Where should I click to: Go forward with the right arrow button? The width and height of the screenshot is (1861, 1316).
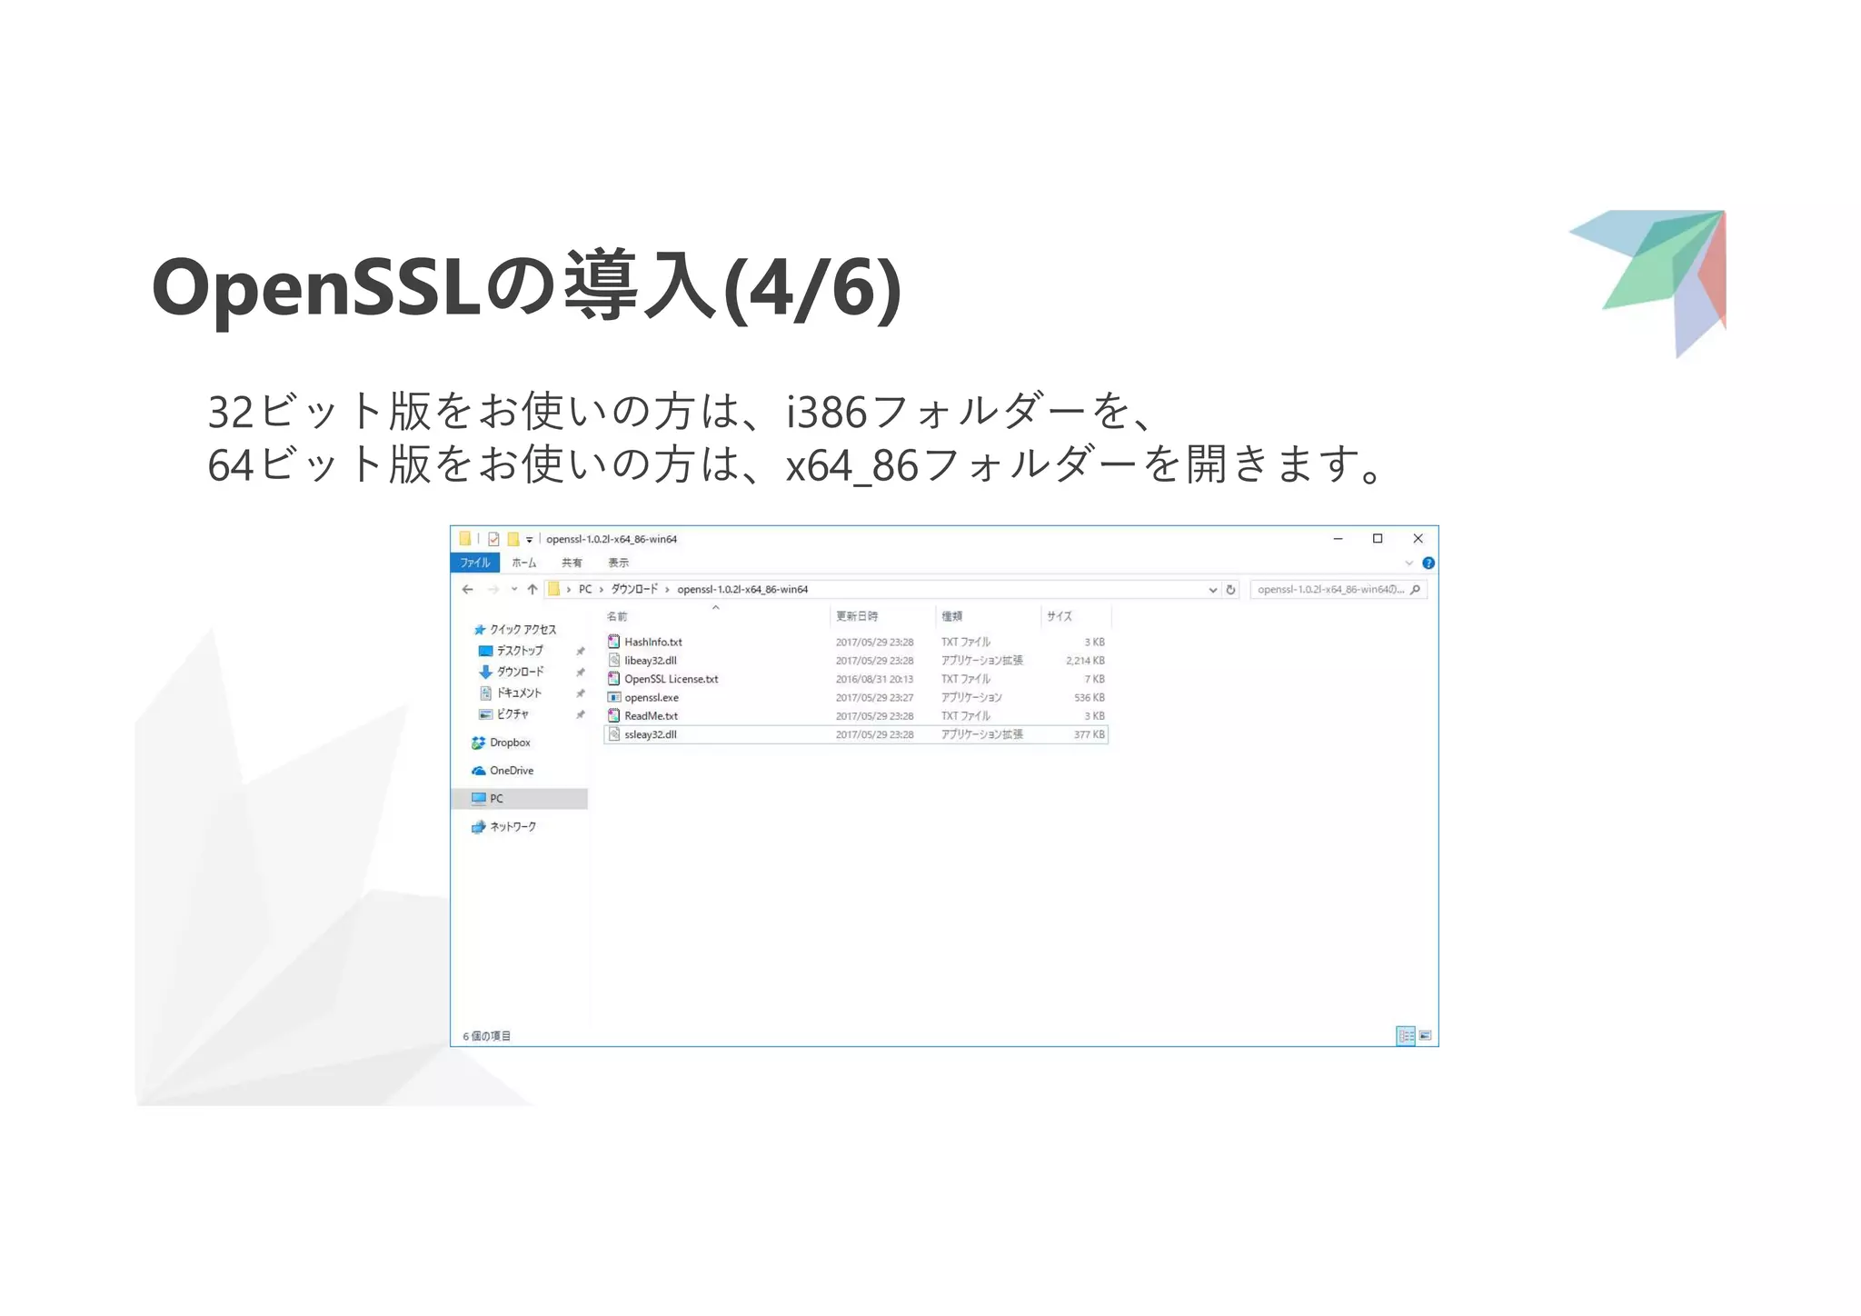(493, 589)
